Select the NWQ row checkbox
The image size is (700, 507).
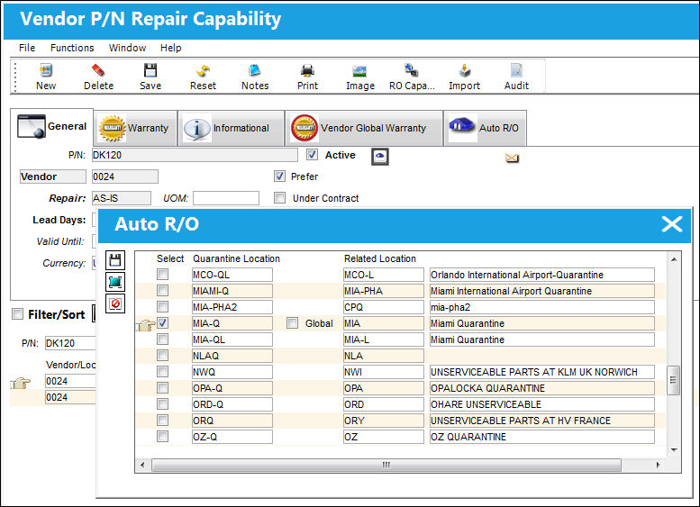162,372
